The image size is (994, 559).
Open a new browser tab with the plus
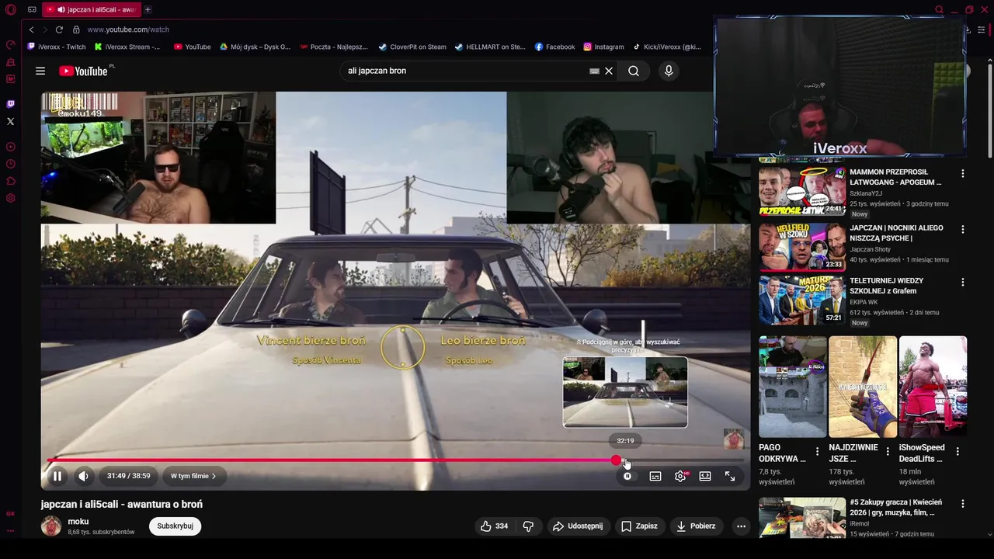(148, 9)
